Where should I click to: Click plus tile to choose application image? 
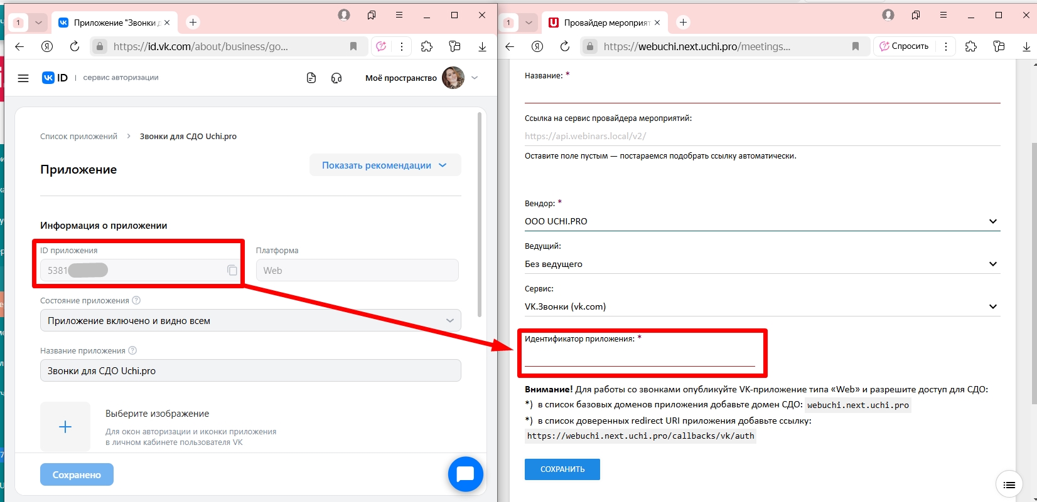coord(65,427)
